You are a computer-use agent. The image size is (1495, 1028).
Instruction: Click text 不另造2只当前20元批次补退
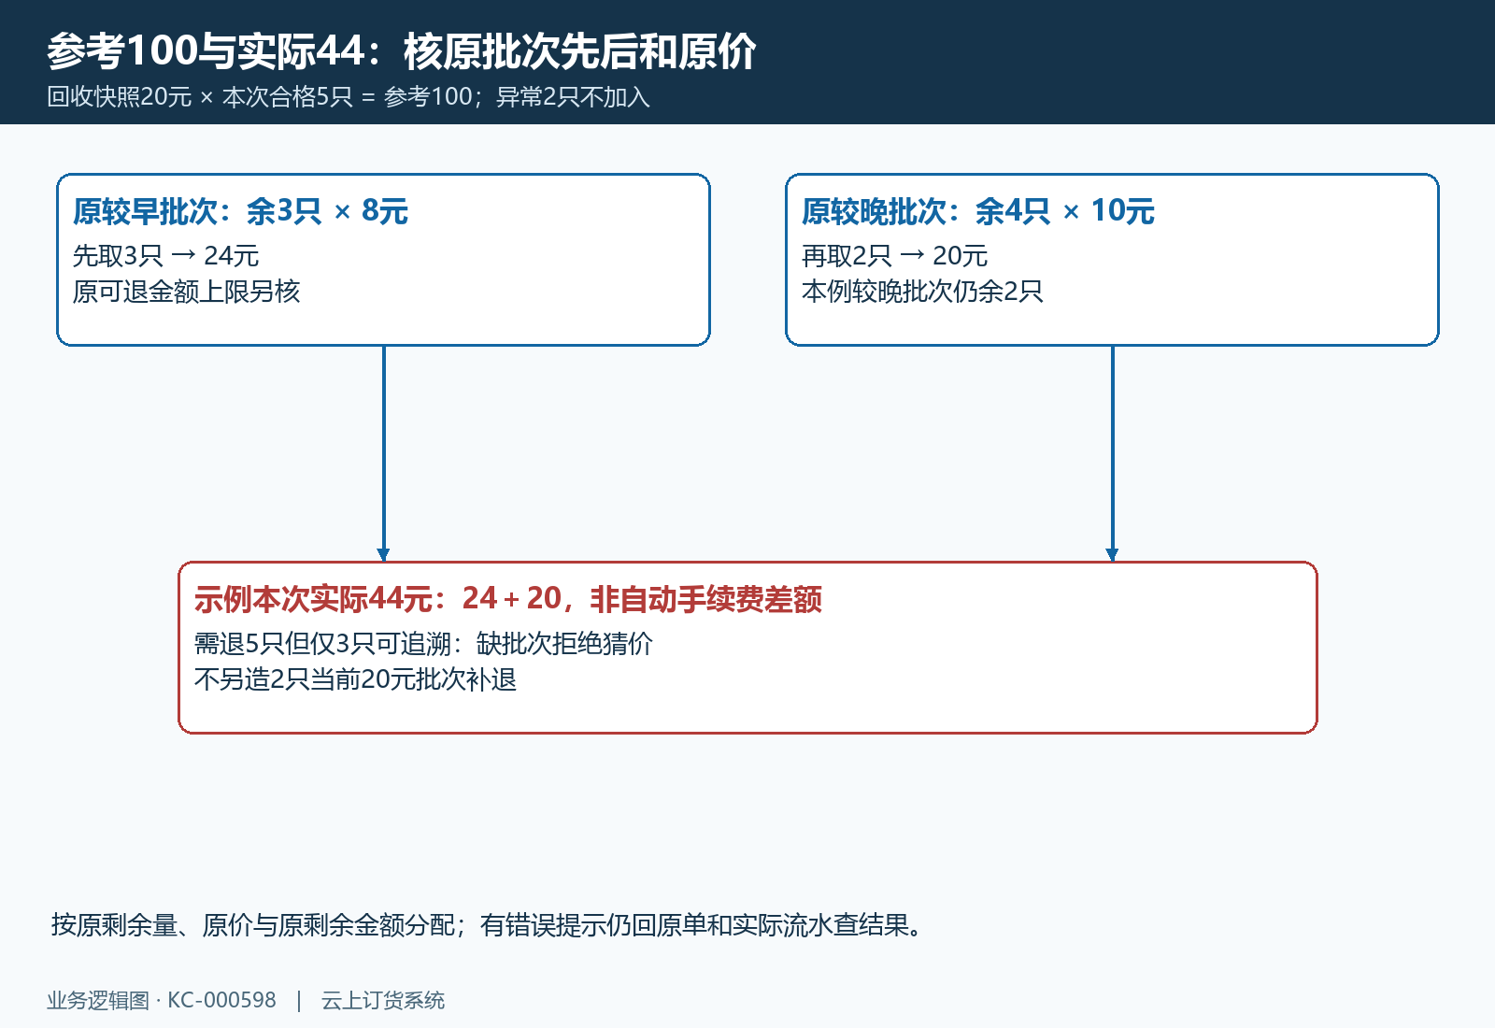click(355, 679)
